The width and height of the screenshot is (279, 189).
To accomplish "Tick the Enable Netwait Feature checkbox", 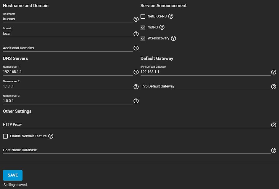I will tap(5, 136).
